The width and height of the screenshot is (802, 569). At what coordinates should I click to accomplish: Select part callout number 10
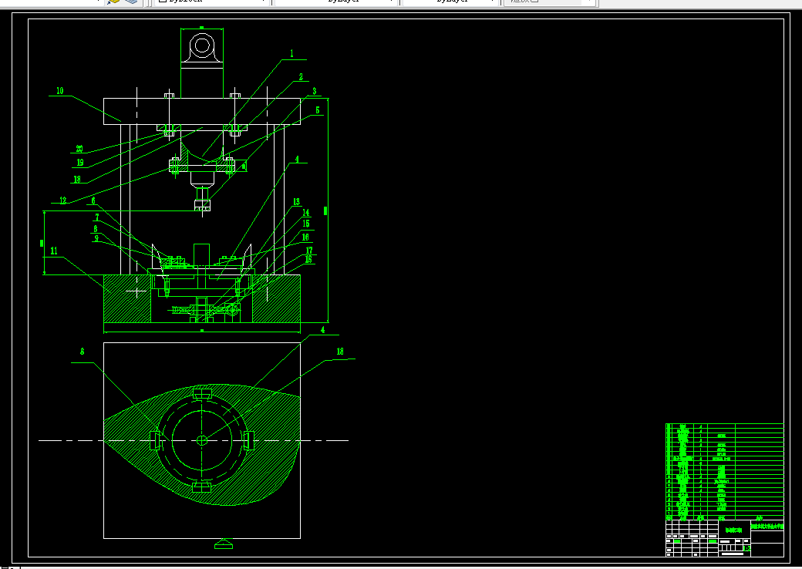[x=60, y=90]
